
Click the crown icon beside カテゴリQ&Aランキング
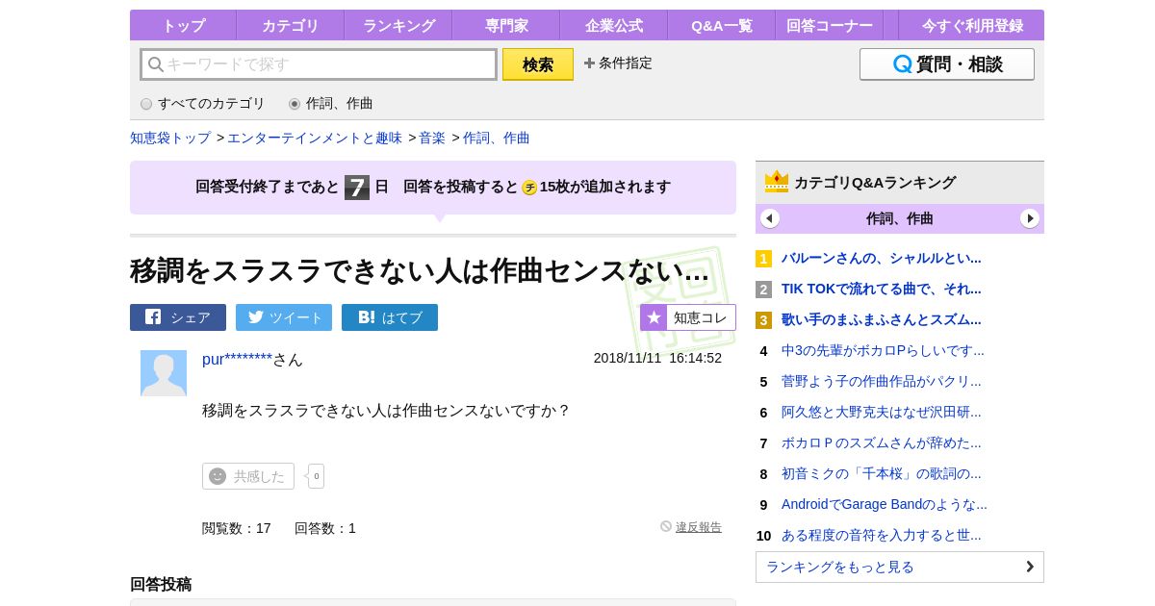click(x=777, y=182)
